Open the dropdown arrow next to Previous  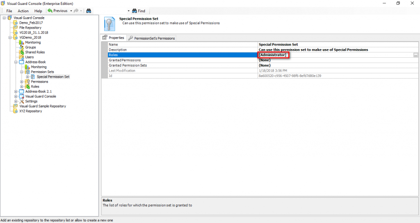coord(71,11)
